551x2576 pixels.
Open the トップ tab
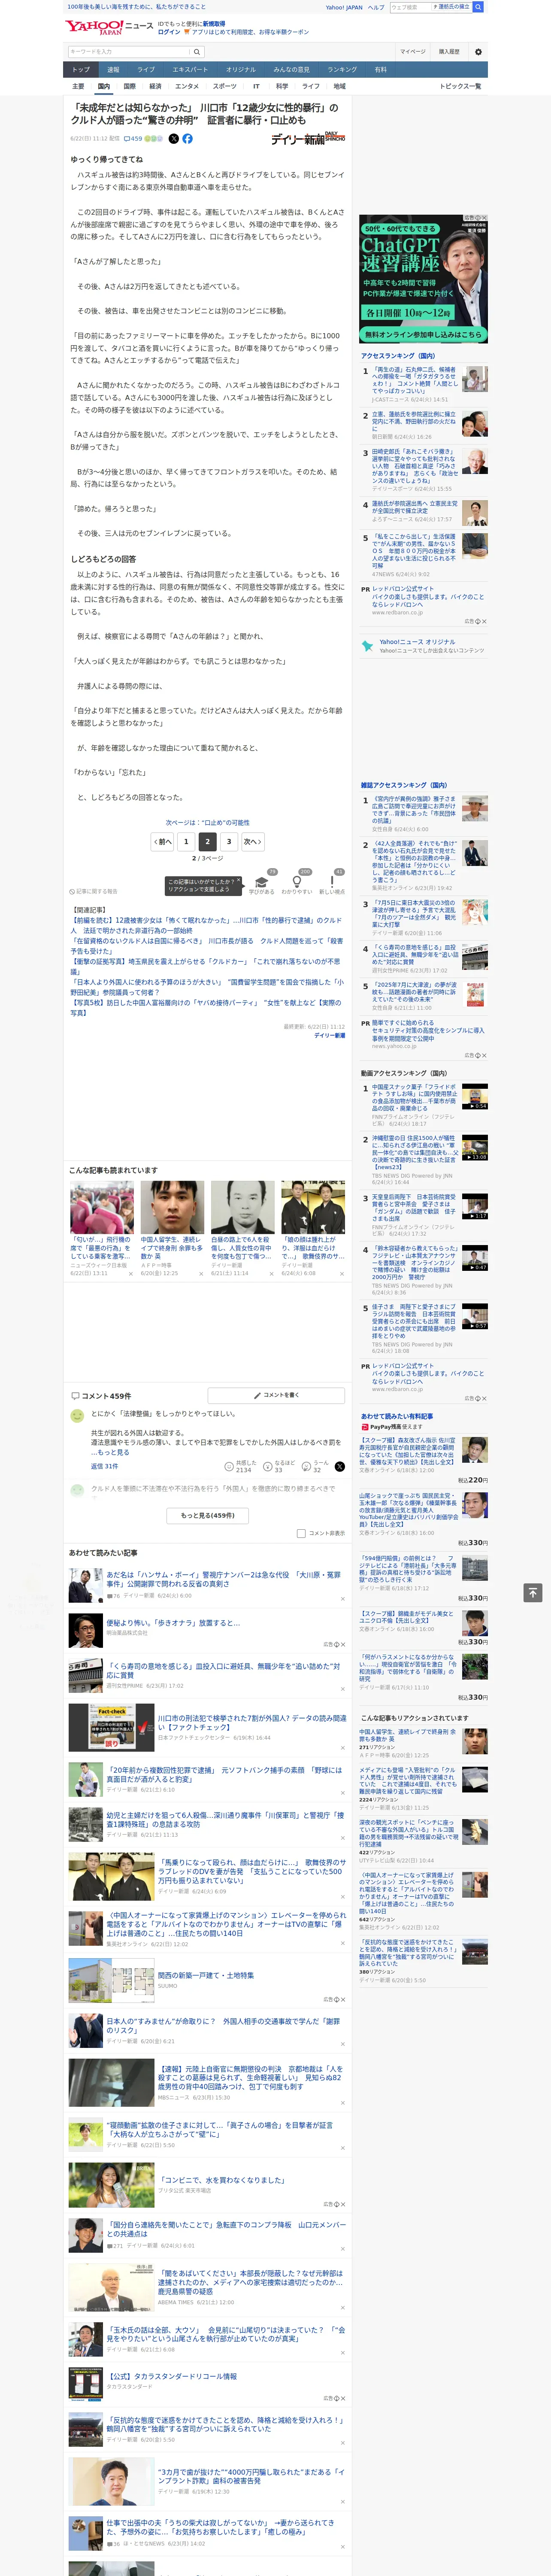[81, 70]
